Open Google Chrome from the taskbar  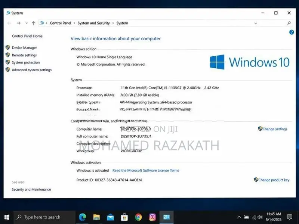(x=138, y=217)
